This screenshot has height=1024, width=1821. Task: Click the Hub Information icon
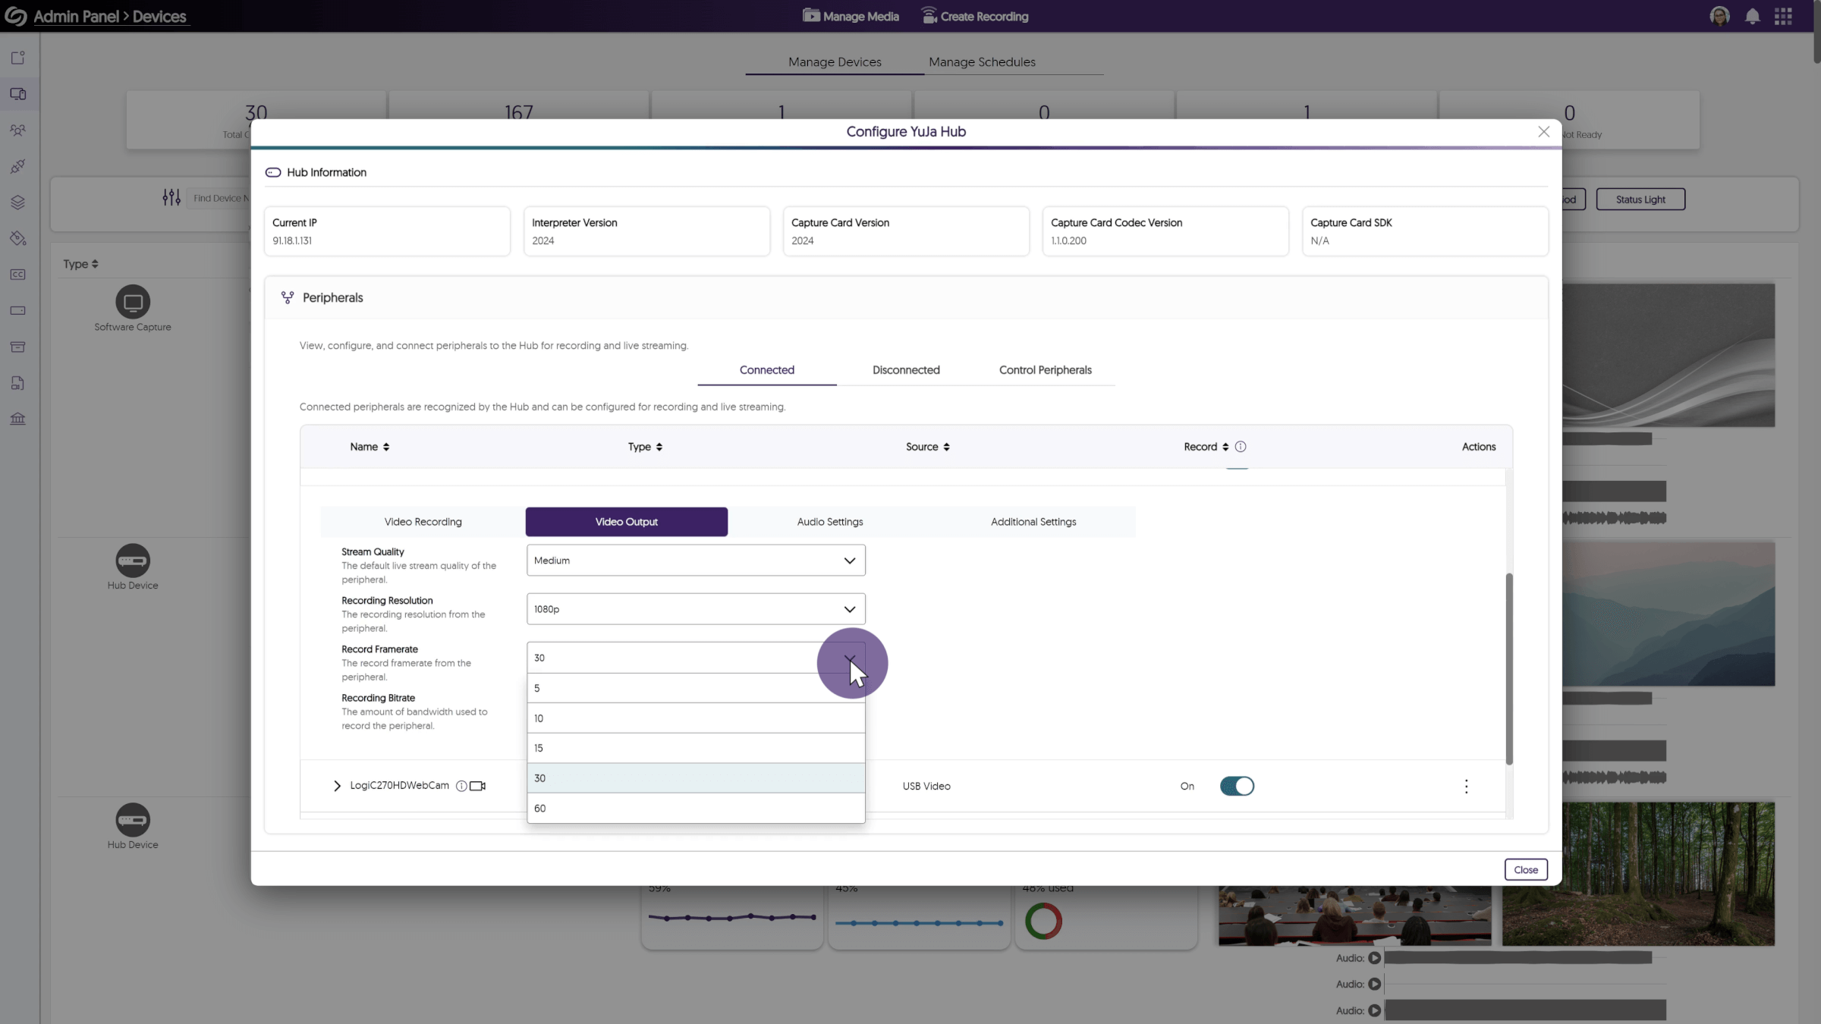(x=273, y=172)
